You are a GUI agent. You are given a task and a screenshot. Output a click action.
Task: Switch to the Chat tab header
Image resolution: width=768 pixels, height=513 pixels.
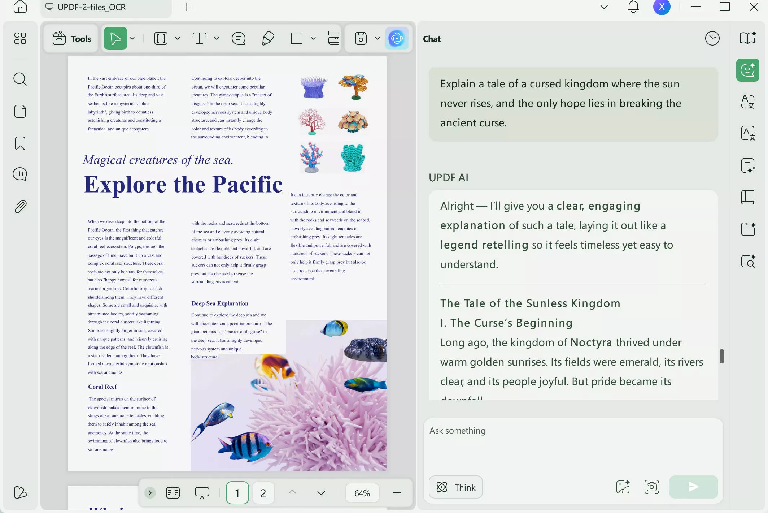tap(431, 39)
